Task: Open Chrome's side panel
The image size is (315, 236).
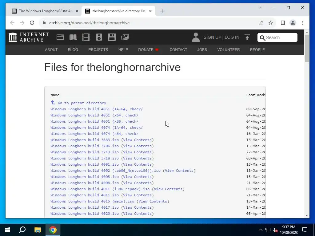Action: pos(283,23)
